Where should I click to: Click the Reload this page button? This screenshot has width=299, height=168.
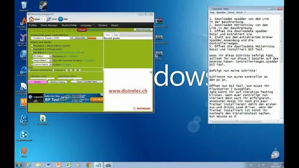click(x=143, y=30)
